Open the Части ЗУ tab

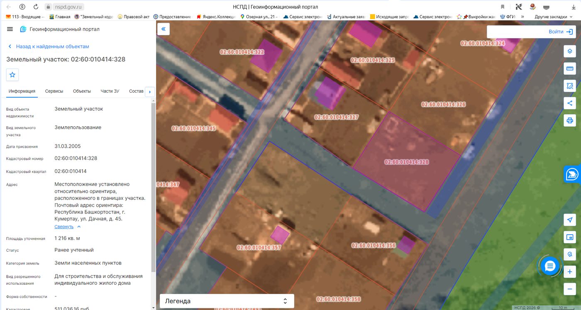(110, 91)
